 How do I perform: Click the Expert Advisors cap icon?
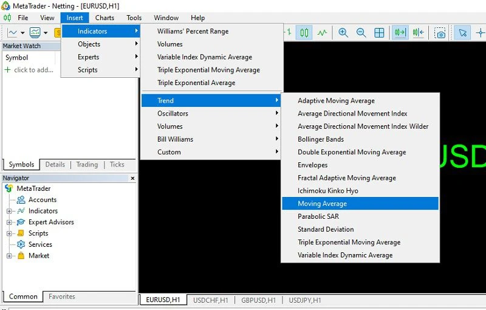pos(21,222)
